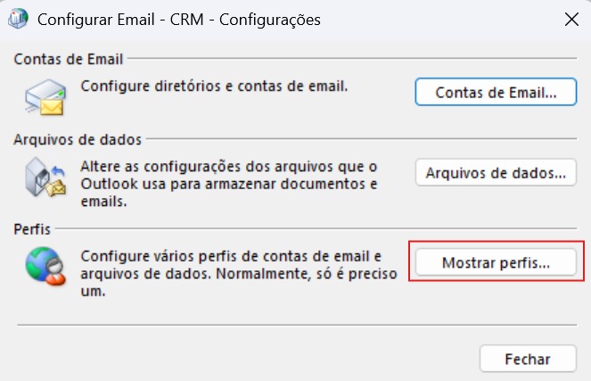Dismiss dialog with the Fechar button

pyautogui.click(x=528, y=359)
